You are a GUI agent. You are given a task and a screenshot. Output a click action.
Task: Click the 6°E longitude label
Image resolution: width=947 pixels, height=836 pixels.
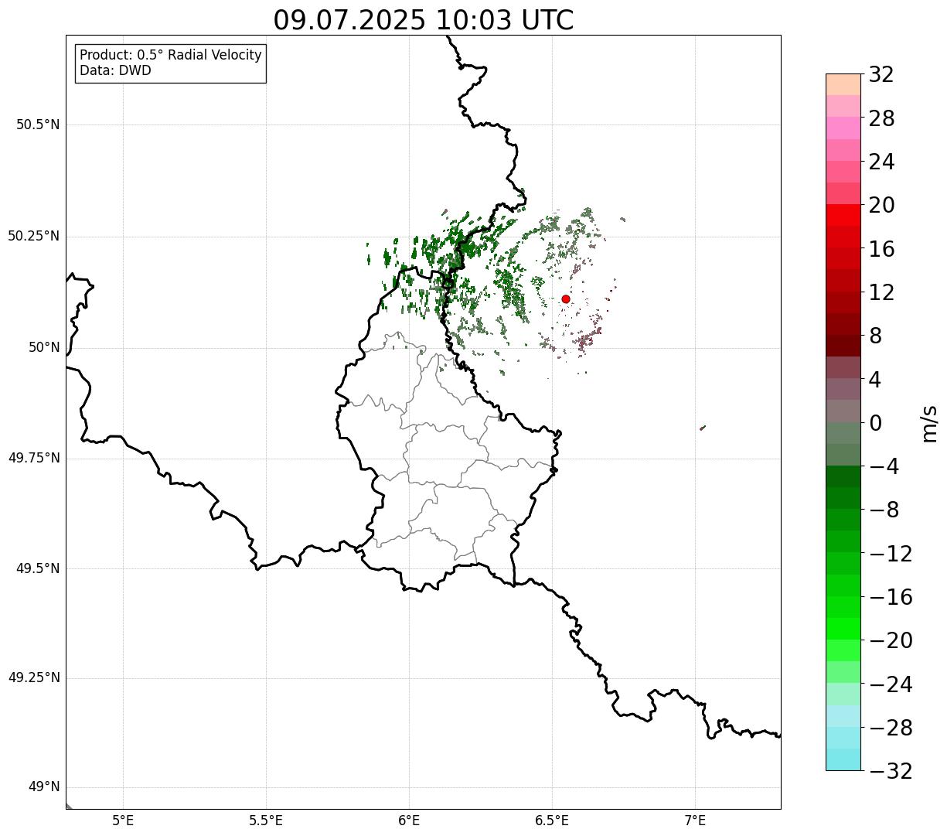pos(409,821)
